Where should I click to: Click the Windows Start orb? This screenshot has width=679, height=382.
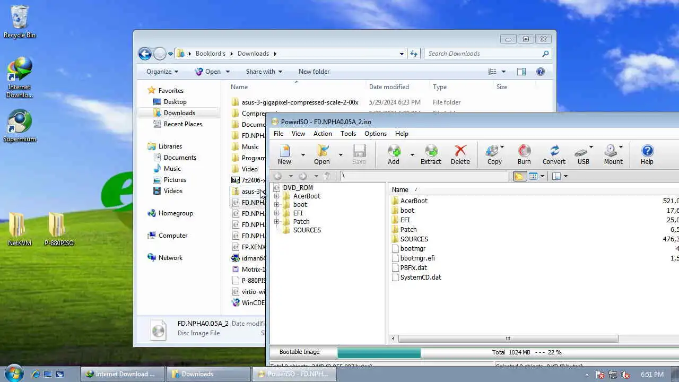click(14, 373)
